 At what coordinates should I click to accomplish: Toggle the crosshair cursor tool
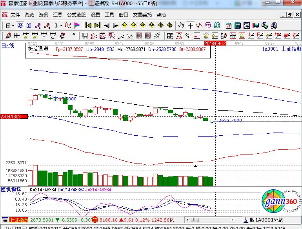[x=190, y=25]
